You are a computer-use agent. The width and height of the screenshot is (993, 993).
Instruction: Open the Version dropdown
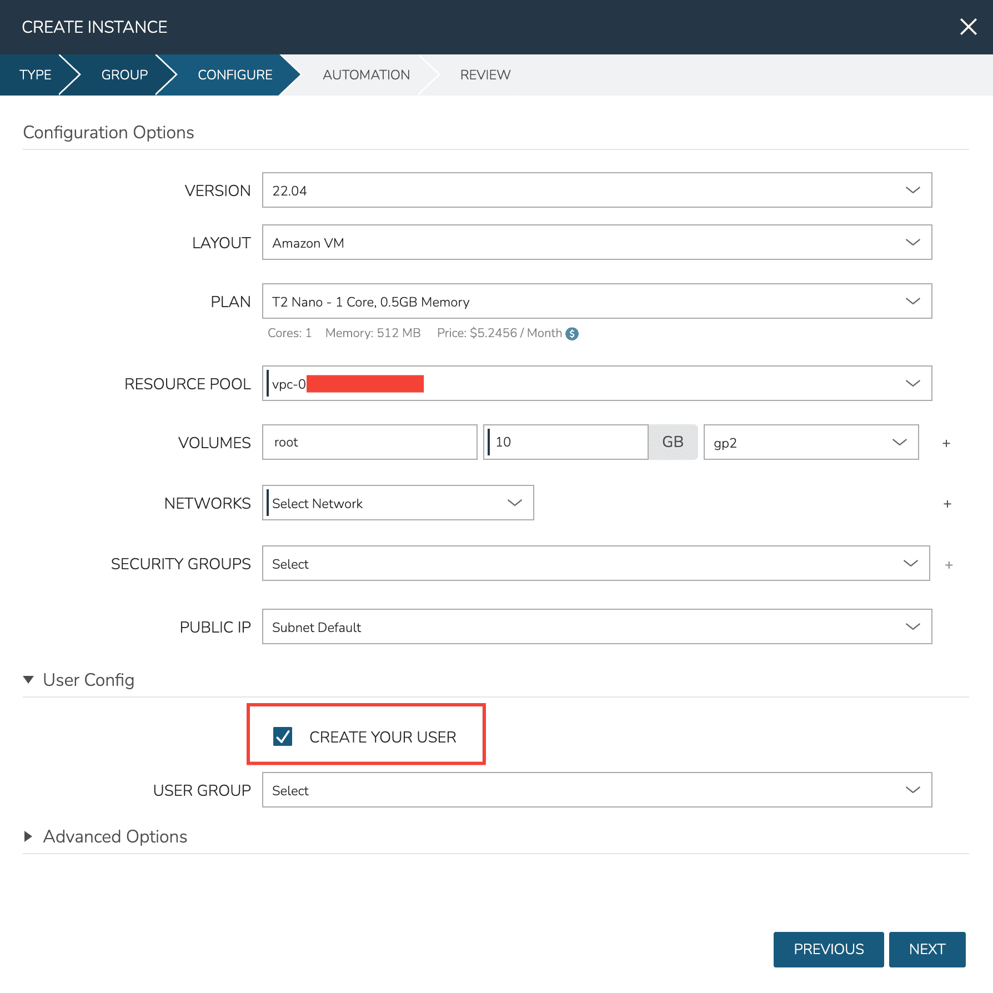(596, 190)
